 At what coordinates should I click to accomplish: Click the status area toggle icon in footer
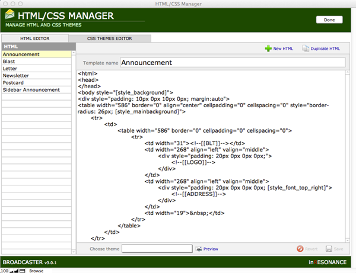click(x=22, y=270)
